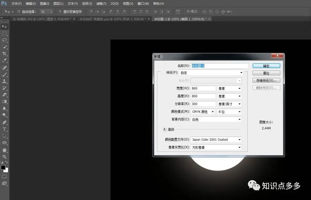Select the Zoom tool in the toolbox
Viewport: 311px width, 200px height.
(5, 156)
